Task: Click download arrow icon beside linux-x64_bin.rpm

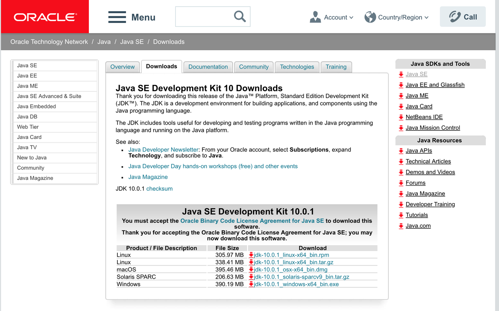Action: 251,255
